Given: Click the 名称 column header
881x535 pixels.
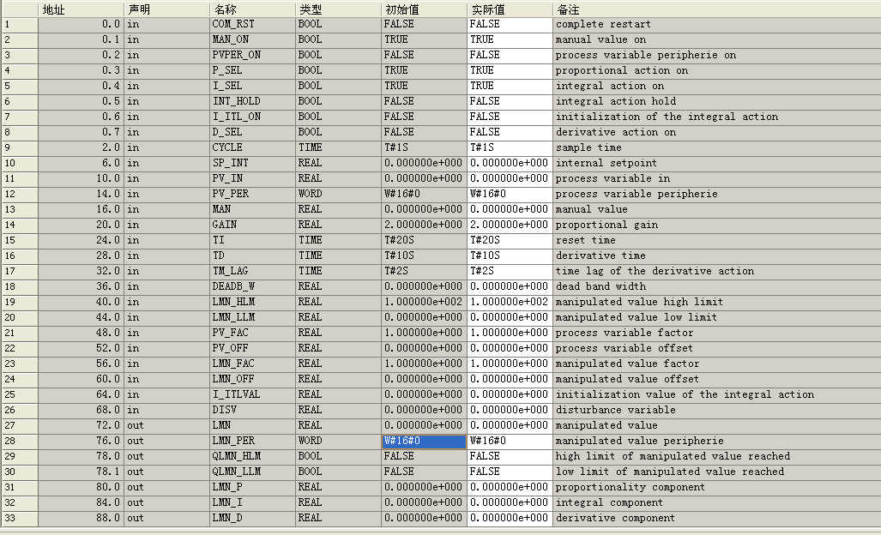Looking at the screenshot, I should coord(252,9).
